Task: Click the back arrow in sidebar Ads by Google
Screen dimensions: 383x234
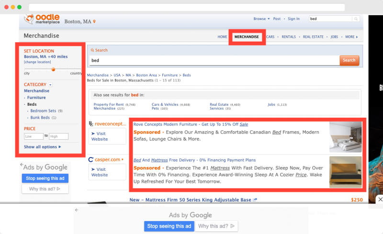Action: 22,165
